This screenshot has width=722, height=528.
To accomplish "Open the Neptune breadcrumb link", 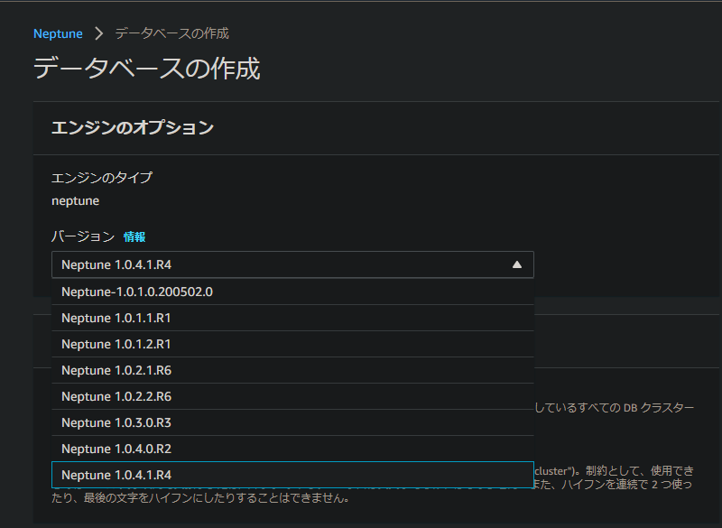I will (x=58, y=33).
